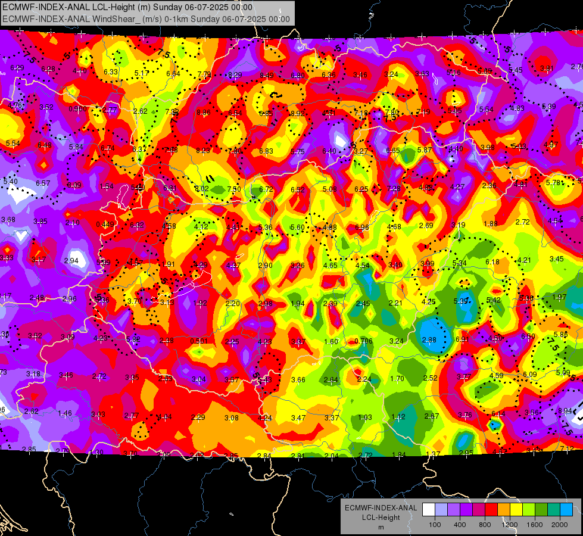Viewport: 583px width, 536px height.
Task: Click the wind shear value 4.59
Action: click(x=497, y=376)
